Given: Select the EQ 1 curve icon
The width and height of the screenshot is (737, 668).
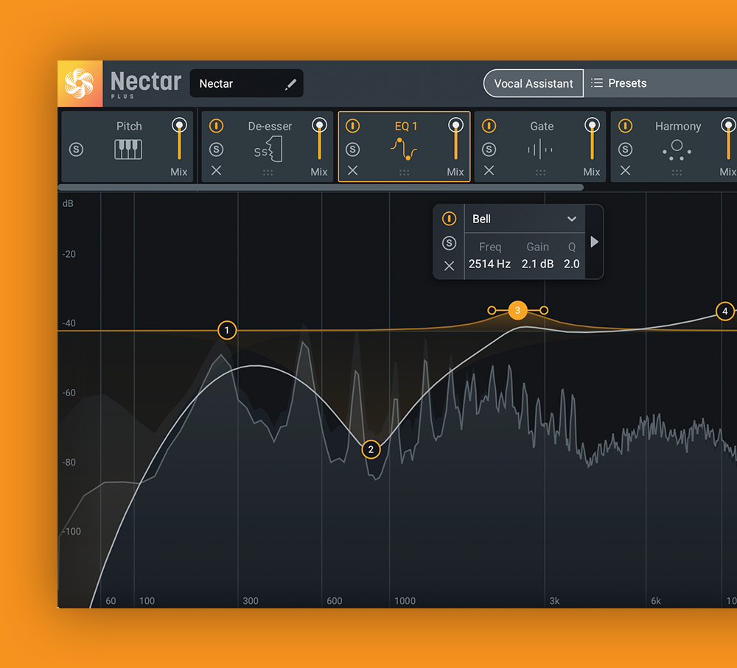Looking at the screenshot, I should pyautogui.click(x=404, y=149).
